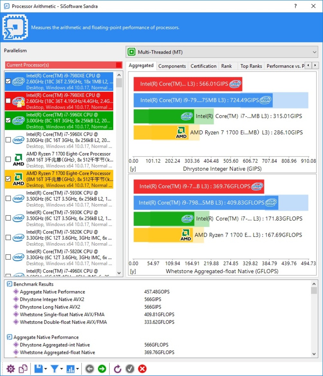Check the white-row AMD Ryzen 7 1700 checkbox
The height and width of the screenshot is (376, 323).
(x=8, y=160)
